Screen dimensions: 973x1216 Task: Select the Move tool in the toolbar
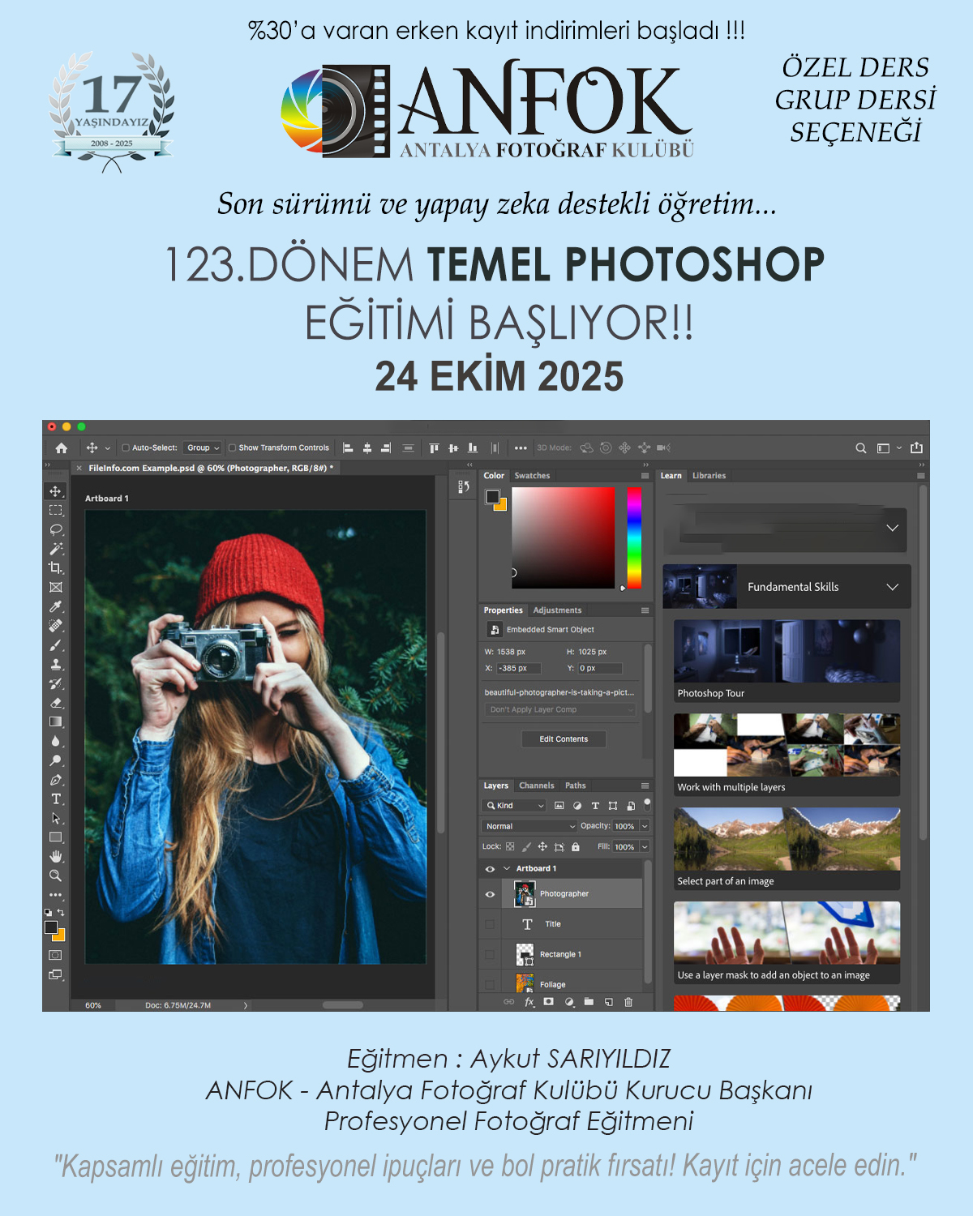click(x=55, y=491)
